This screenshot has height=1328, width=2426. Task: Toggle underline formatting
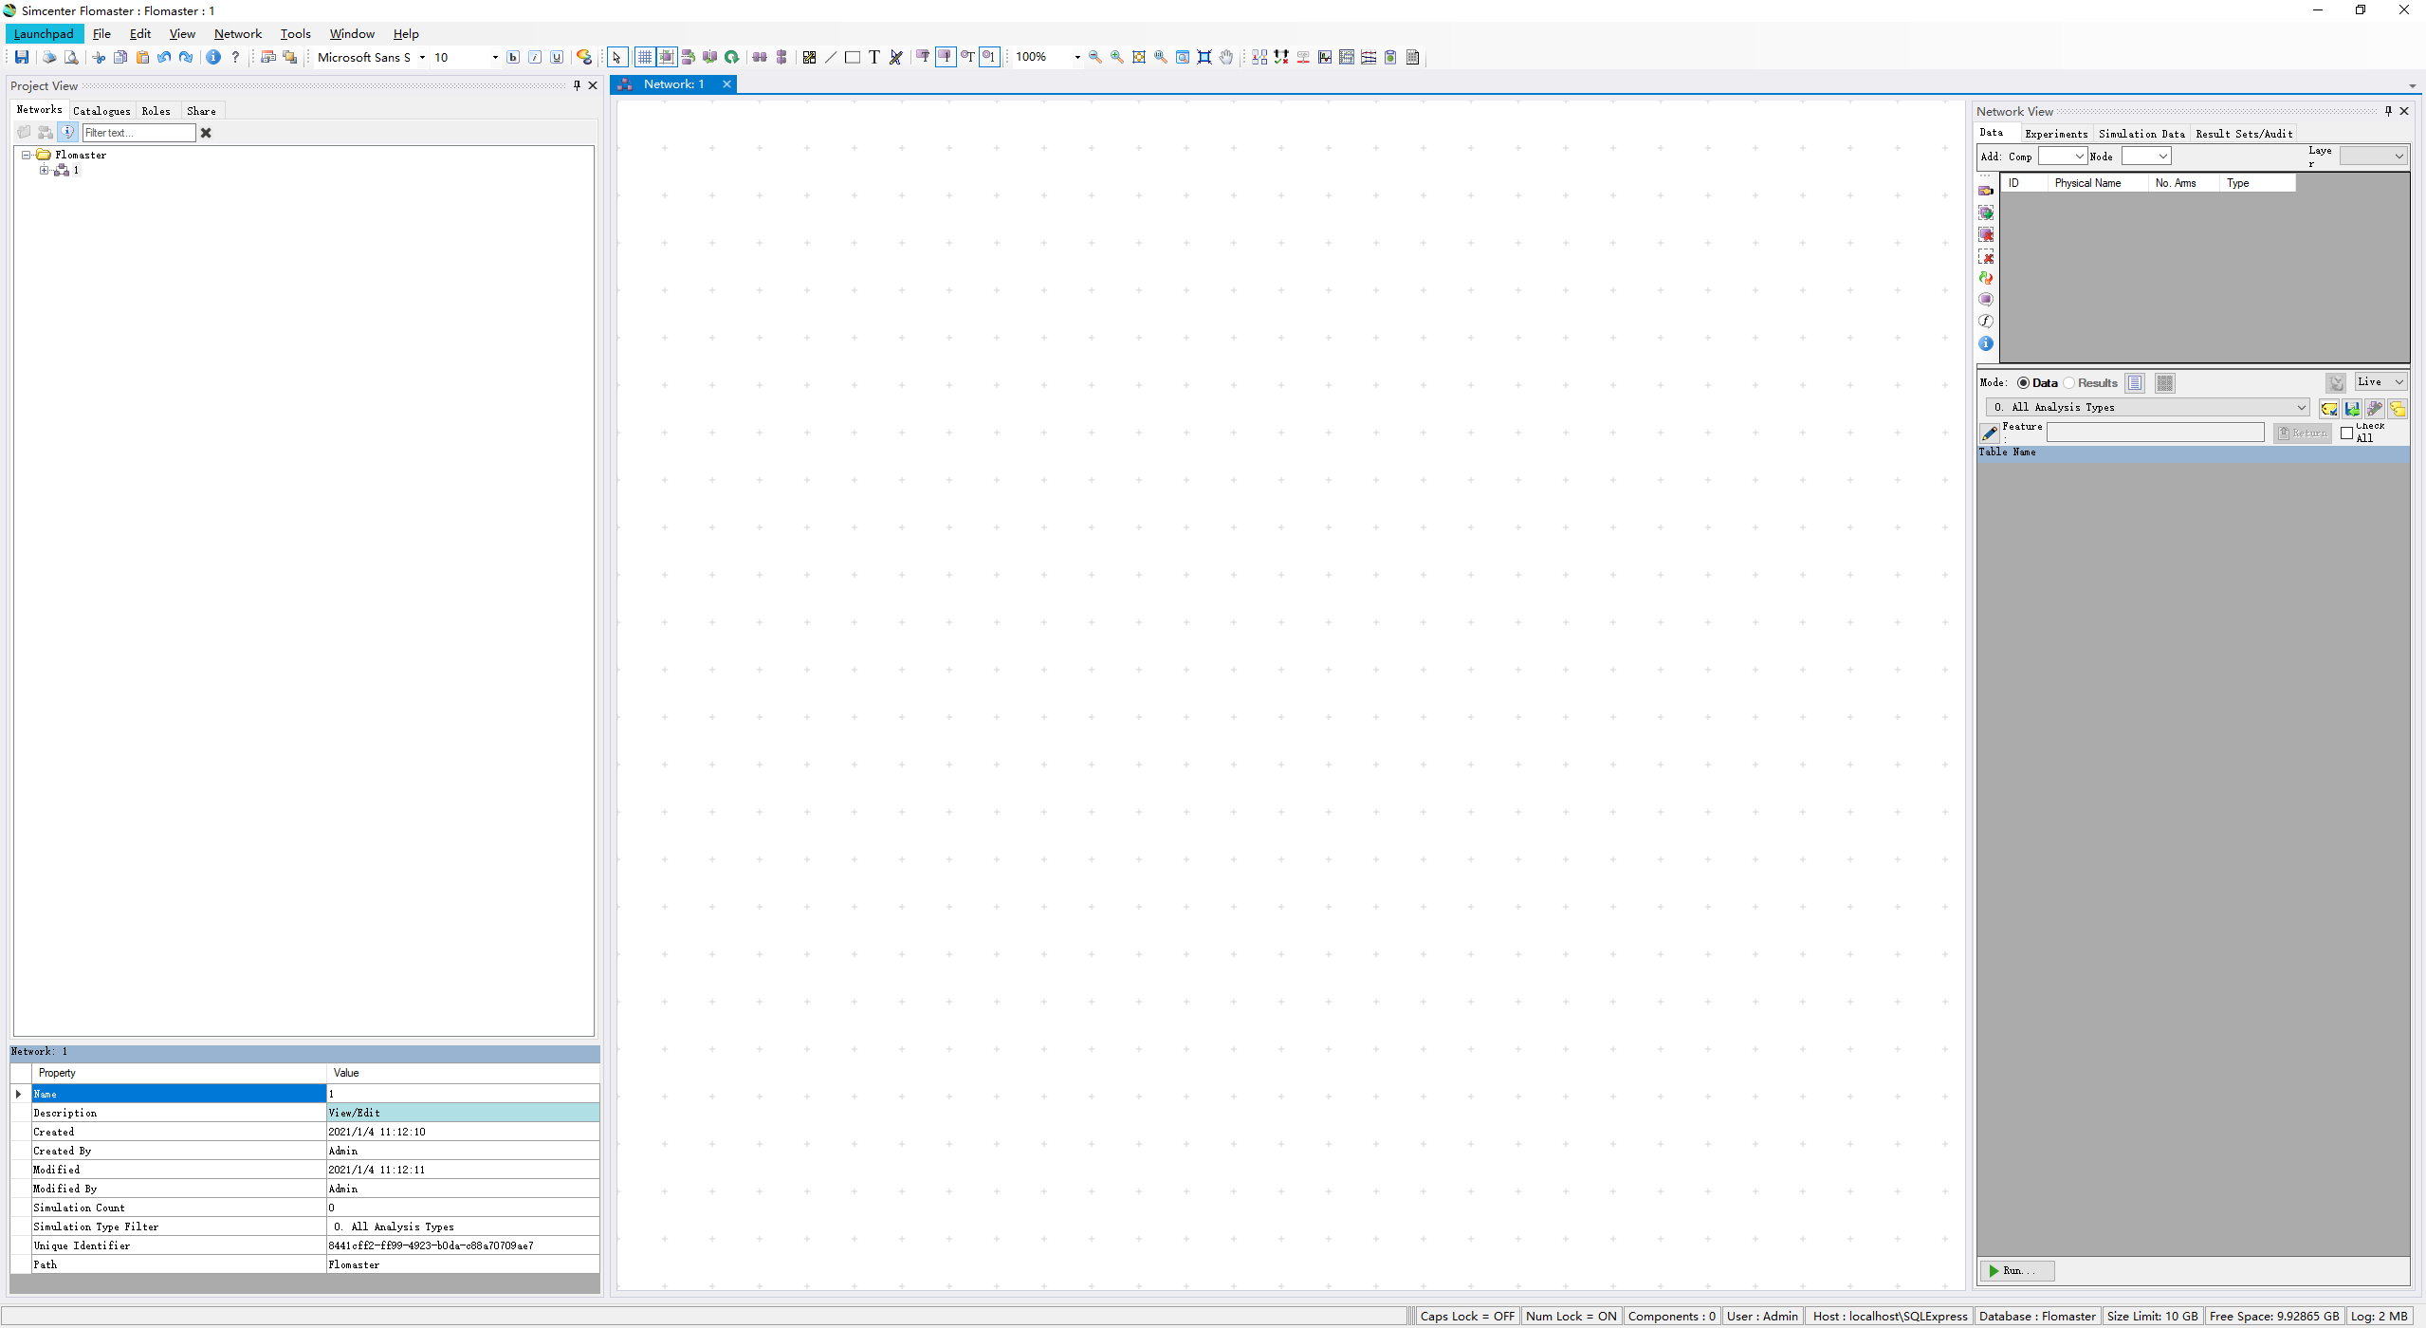[557, 57]
